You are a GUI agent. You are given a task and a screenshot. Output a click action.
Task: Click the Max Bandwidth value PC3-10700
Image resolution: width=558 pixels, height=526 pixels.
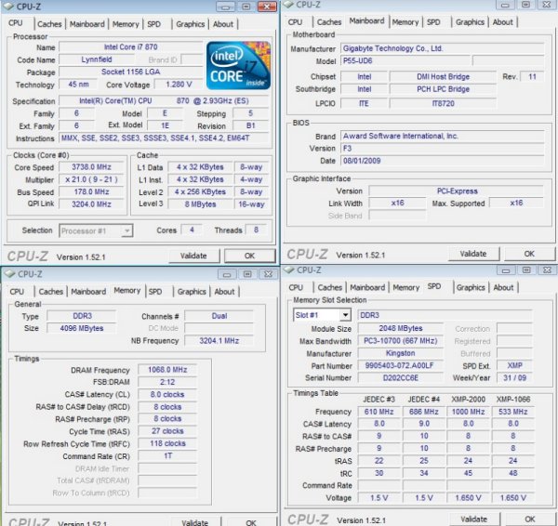[400, 341]
